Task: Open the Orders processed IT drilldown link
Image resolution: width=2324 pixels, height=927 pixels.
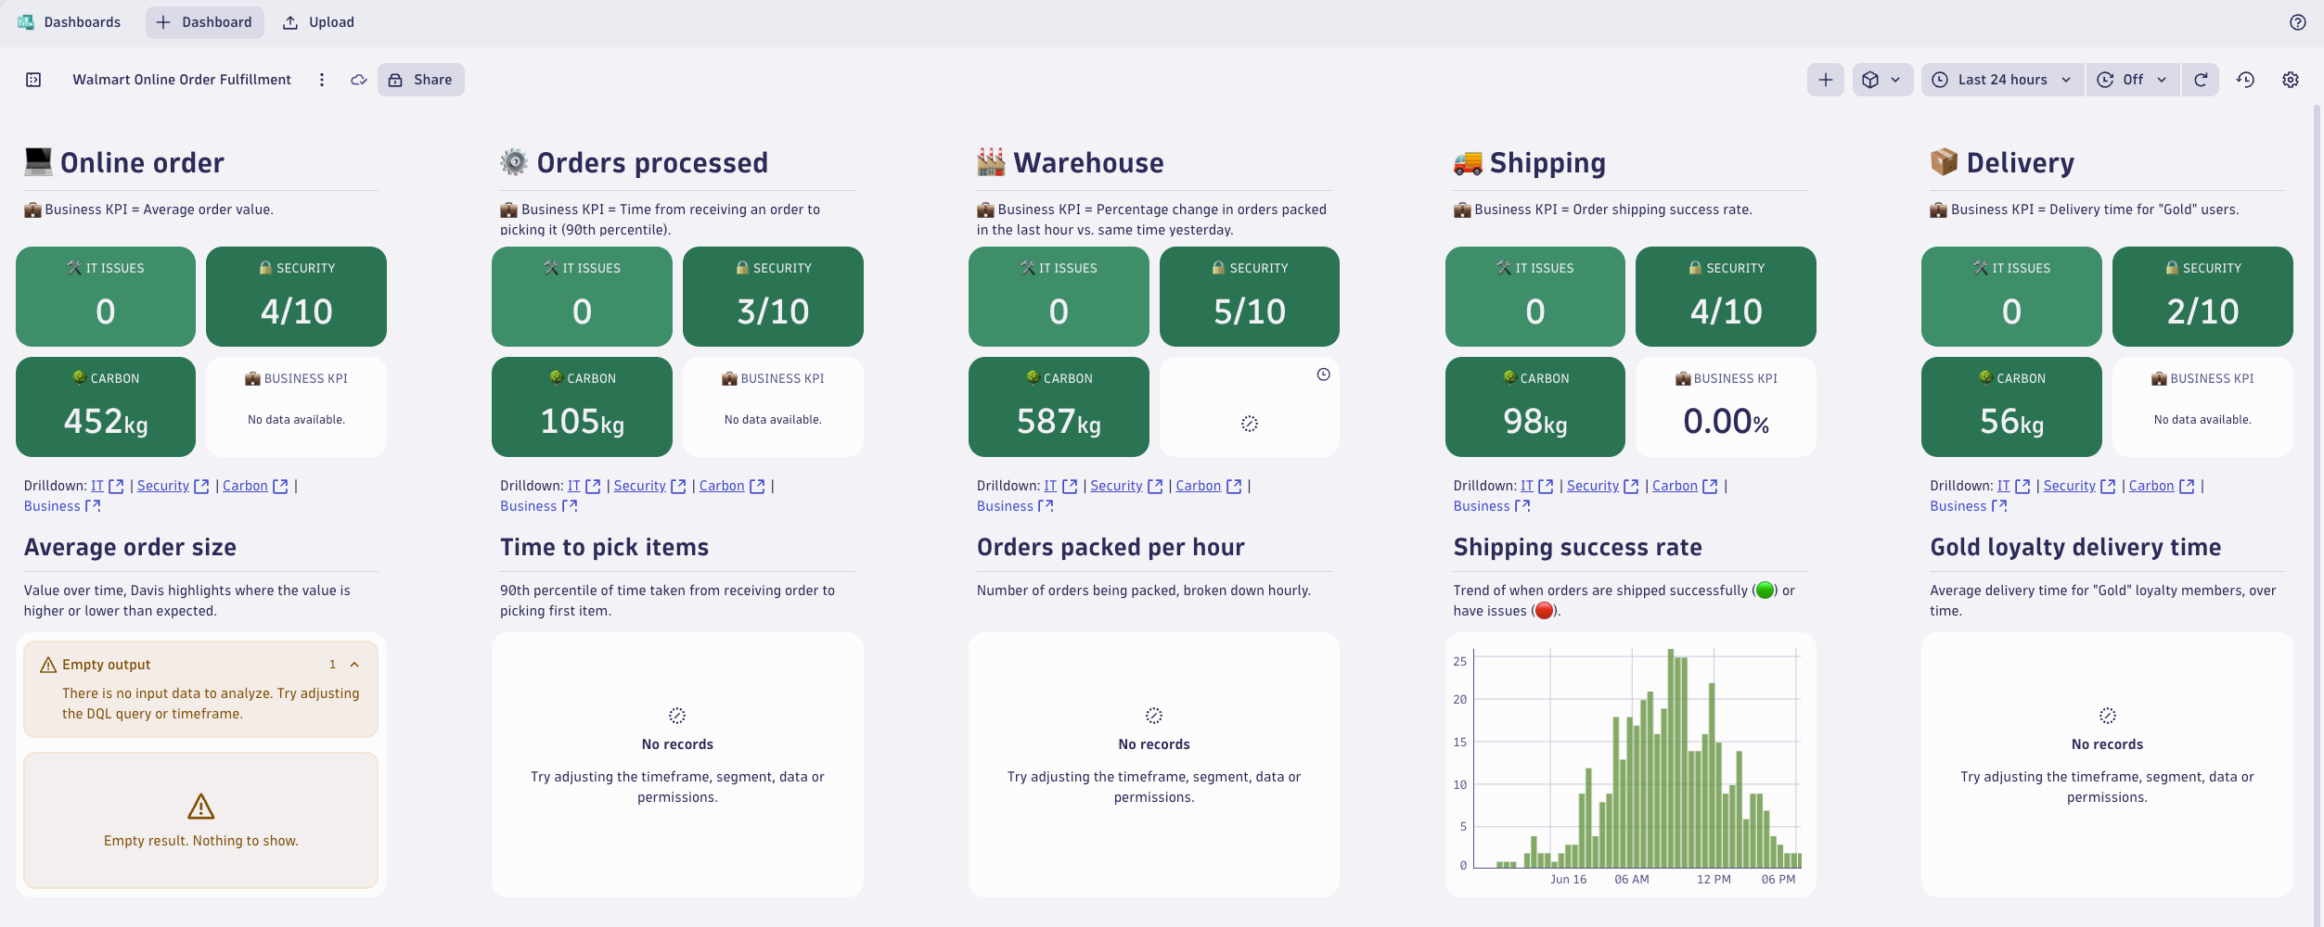Action: [574, 486]
